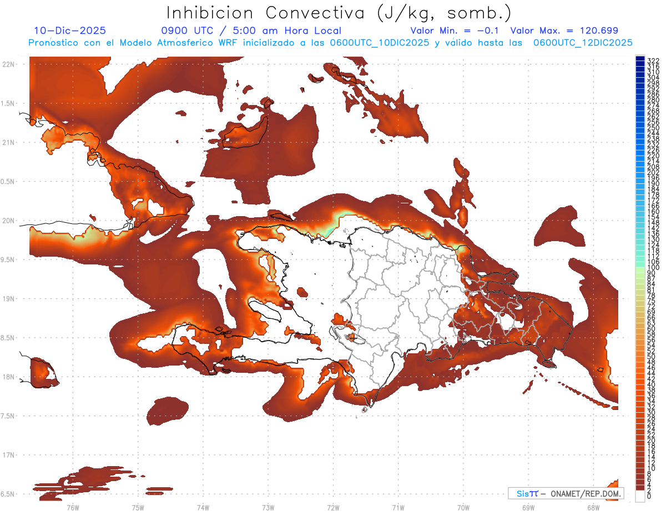Image resolution: width=666 pixels, height=515 pixels.
Task: Click the time text "0900 UTC / 5:00 am Hora Local"
Action: (251, 31)
